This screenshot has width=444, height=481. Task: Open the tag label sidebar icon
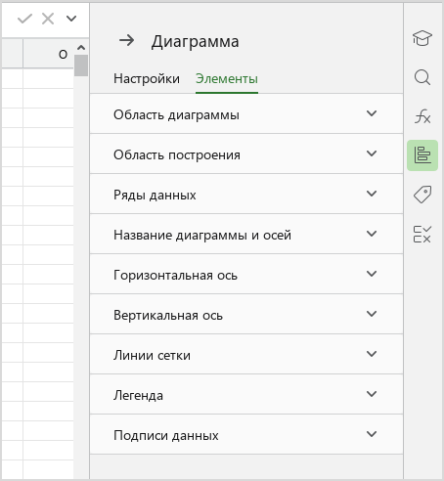click(x=422, y=195)
